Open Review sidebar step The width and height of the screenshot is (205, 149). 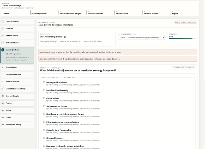pos(17,111)
